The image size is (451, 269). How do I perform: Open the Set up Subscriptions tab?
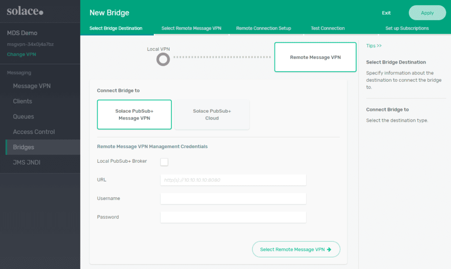pos(407,28)
